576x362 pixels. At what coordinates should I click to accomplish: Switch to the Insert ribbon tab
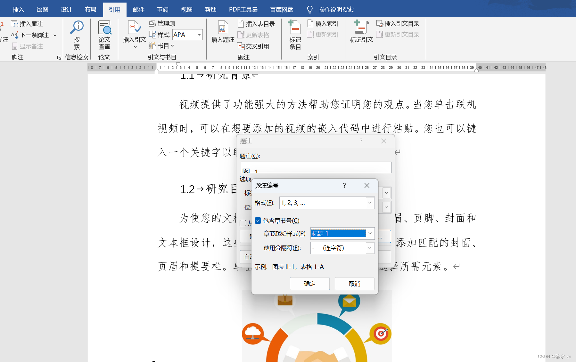click(x=18, y=10)
